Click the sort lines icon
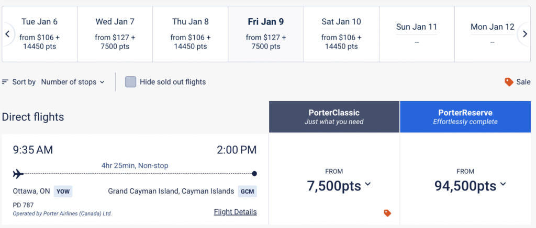The width and height of the screenshot is (536, 228). (5, 82)
